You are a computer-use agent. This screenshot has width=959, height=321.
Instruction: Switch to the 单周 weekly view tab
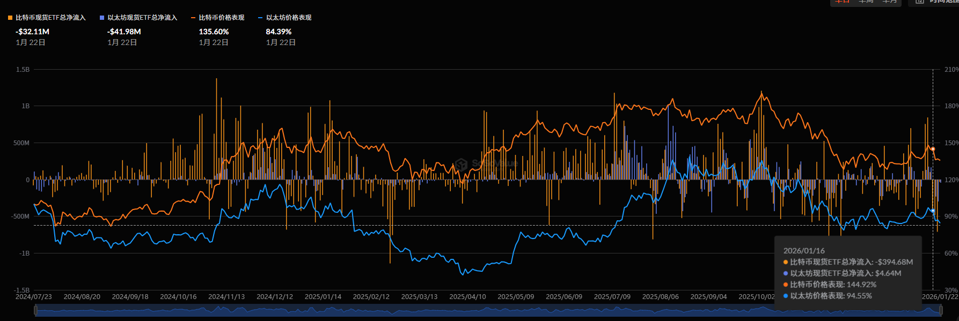point(866,2)
